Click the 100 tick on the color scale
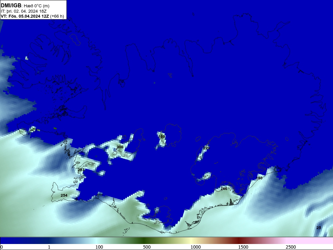 pyautogui.click(x=99, y=247)
